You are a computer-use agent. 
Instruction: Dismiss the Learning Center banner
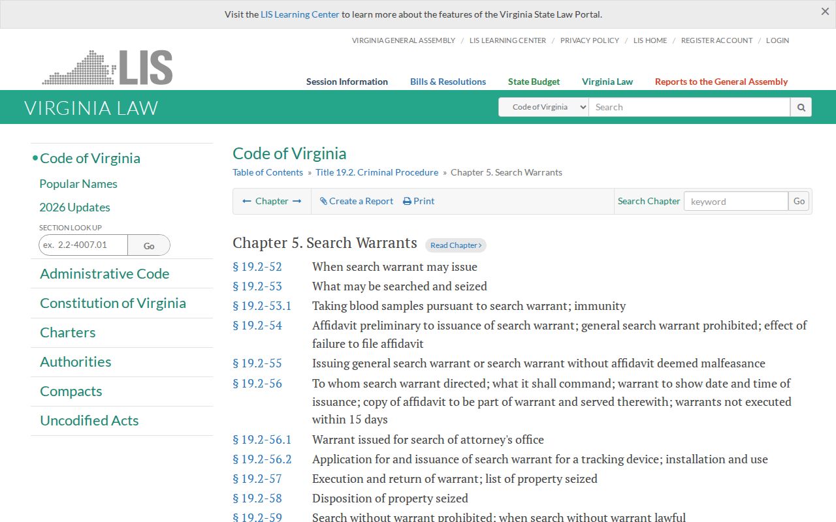point(825,12)
